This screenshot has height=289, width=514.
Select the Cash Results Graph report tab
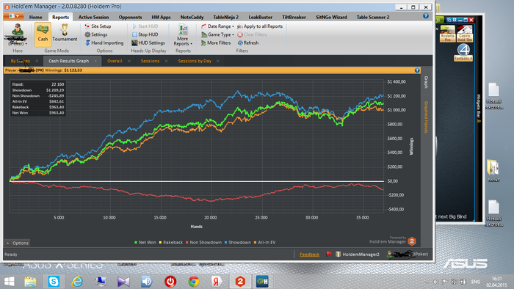pyautogui.click(x=68, y=61)
